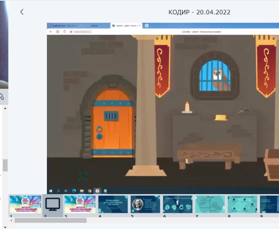Open slide 4 thumbnail about problem-dialog learning
Screen dimensions: 279x229
pyautogui.click(x=113, y=204)
